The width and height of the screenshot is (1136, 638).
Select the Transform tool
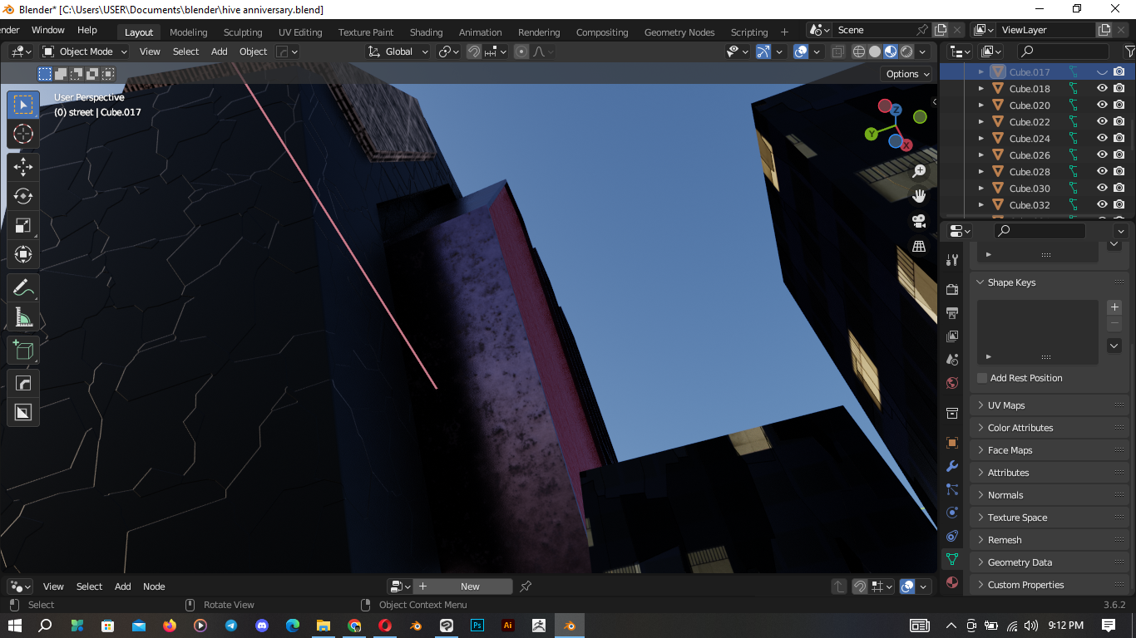23,254
